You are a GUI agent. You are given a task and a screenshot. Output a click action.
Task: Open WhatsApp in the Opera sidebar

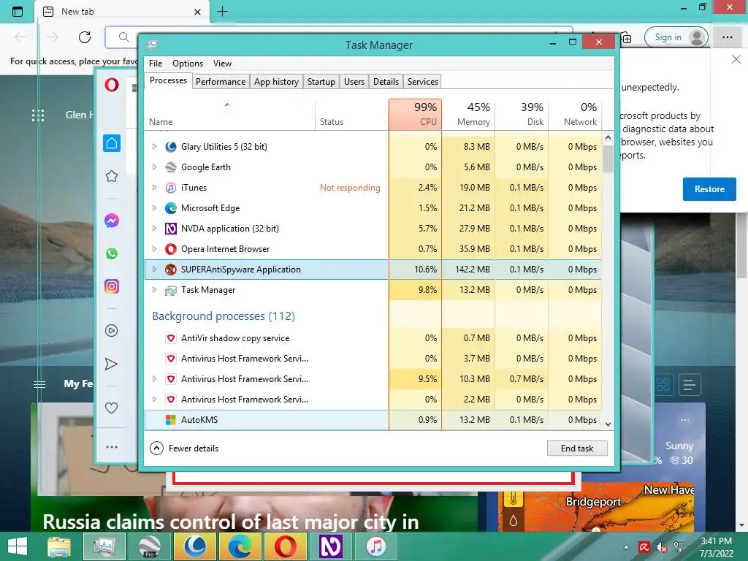pyautogui.click(x=112, y=253)
